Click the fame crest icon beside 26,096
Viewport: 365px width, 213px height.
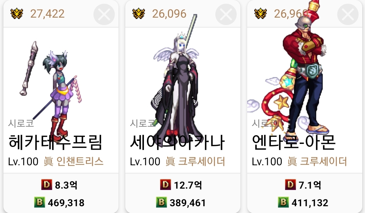tap(138, 14)
